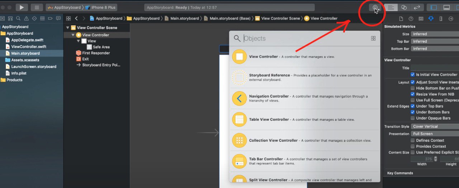
Task: Enable Under Opaque Bars
Action: tap(413, 118)
